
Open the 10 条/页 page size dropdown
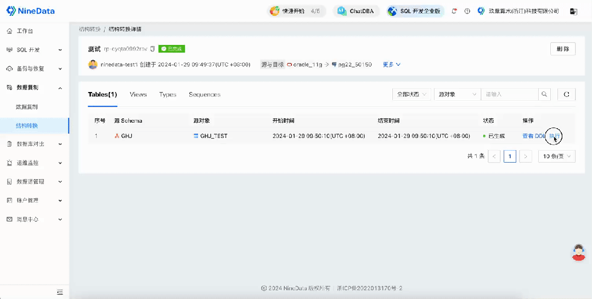[x=556, y=156]
